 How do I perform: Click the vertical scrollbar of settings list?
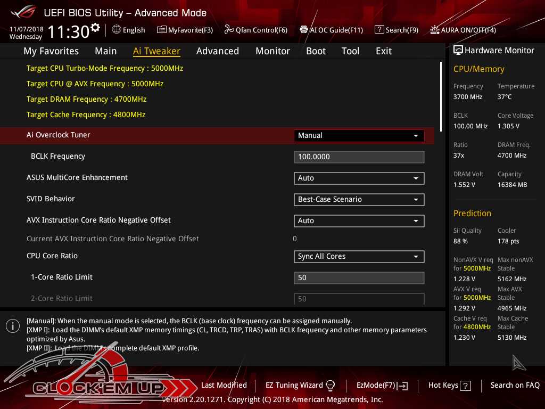(441, 96)
